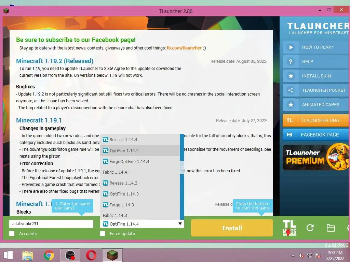Click the version list scrollbar thumb
Viewport: 350px width, 262px height.
(182, 167)
